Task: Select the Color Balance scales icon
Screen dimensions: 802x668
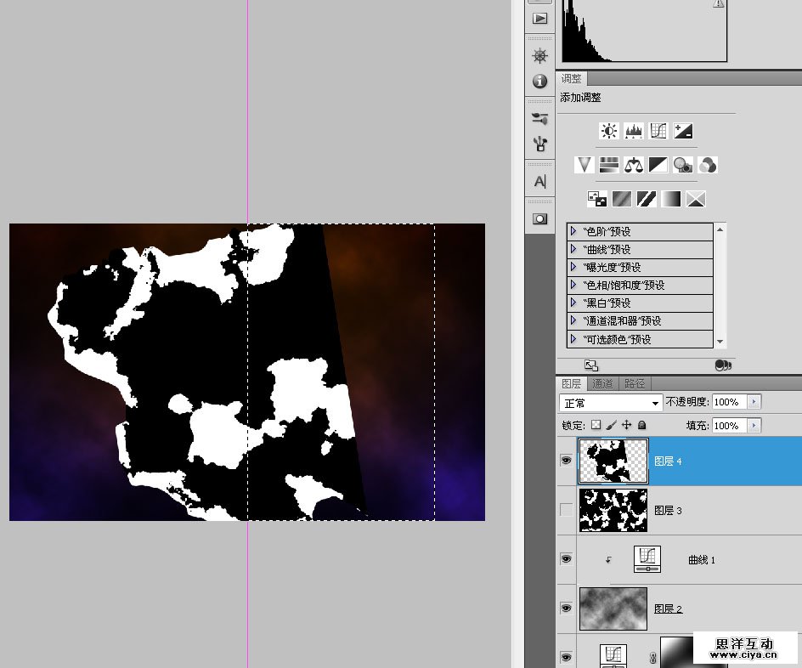Action: pos(634,165)
